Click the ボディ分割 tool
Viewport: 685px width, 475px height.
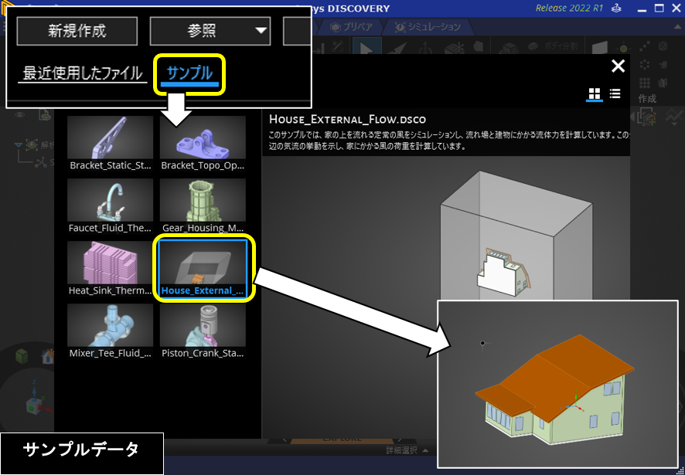[553, 46]
